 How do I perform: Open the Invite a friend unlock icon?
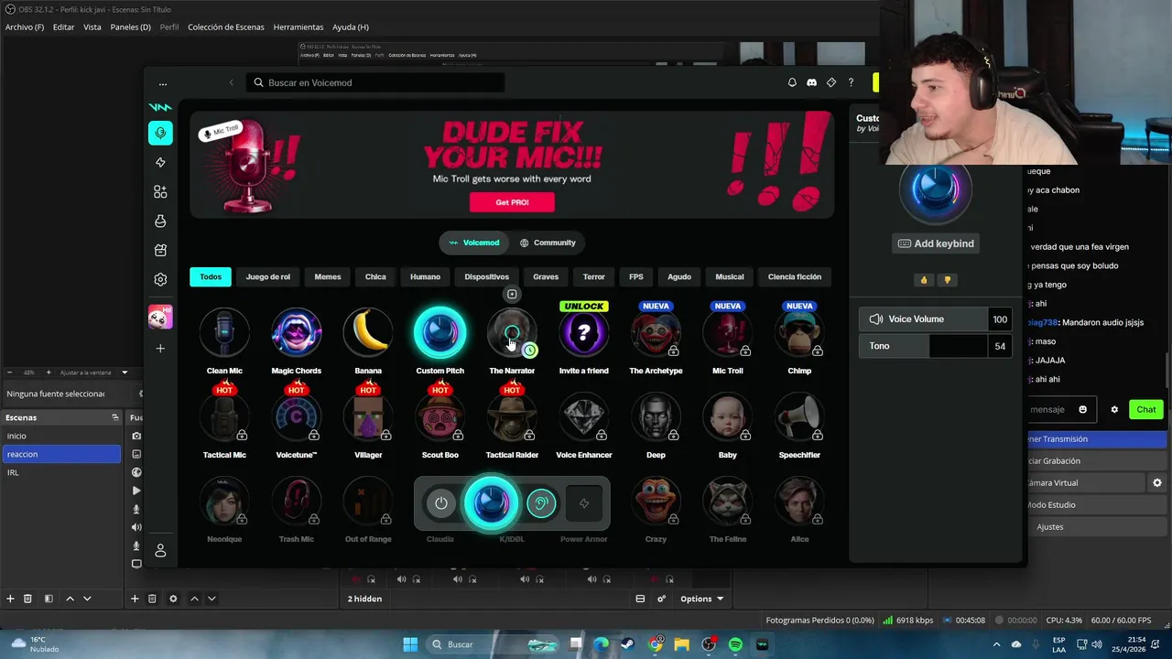[x=584, y=332]
